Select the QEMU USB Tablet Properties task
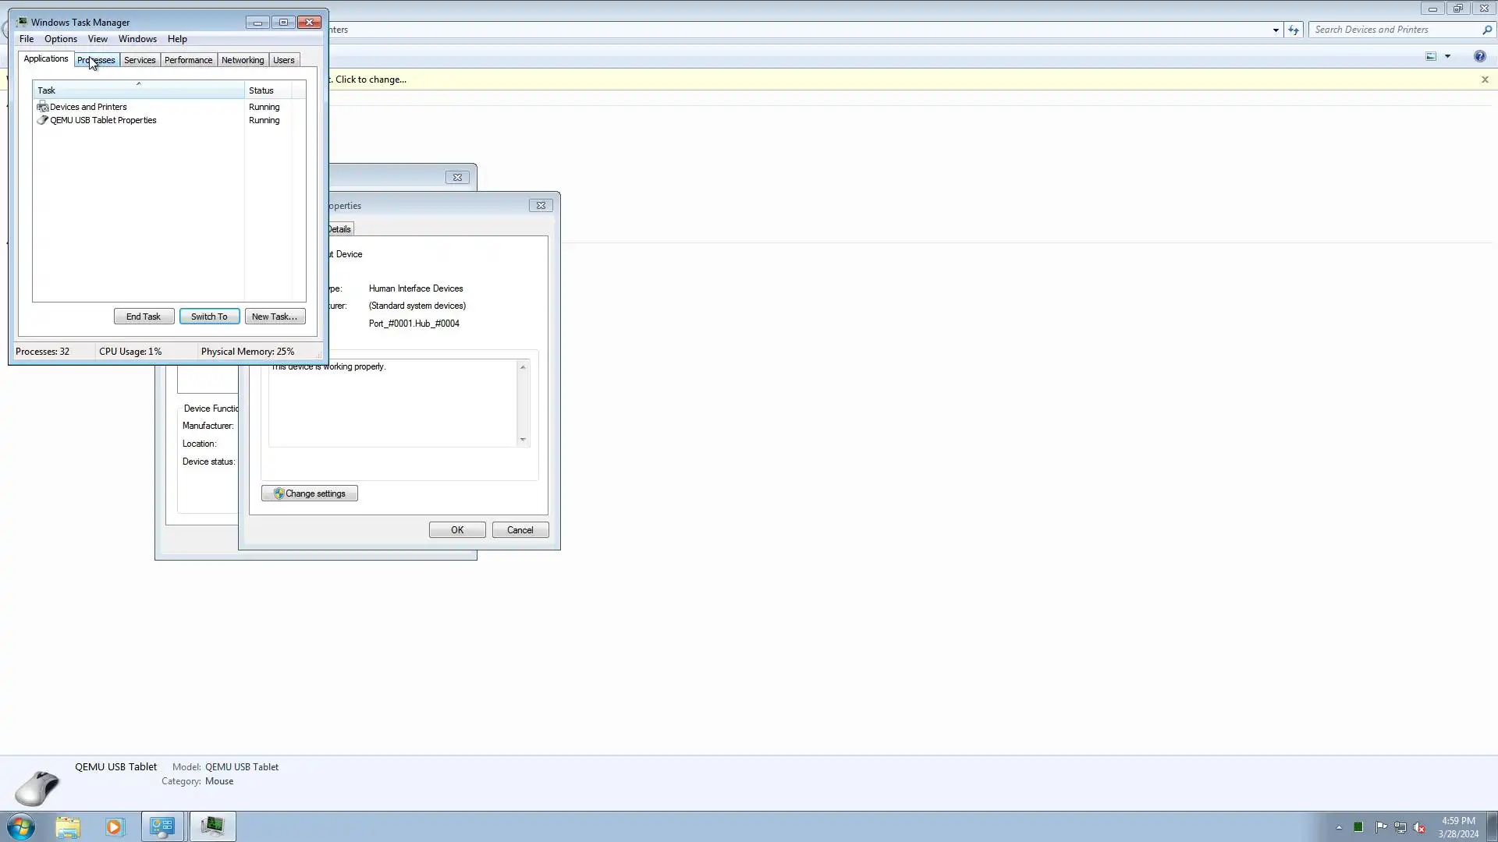 (103, 120)
